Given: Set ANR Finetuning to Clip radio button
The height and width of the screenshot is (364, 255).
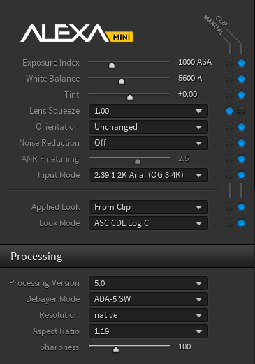Looking at the screenshot, I should click(x=241, y=158).
